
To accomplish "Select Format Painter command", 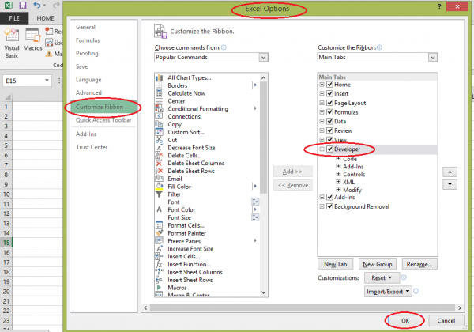I will coord(186,233).
